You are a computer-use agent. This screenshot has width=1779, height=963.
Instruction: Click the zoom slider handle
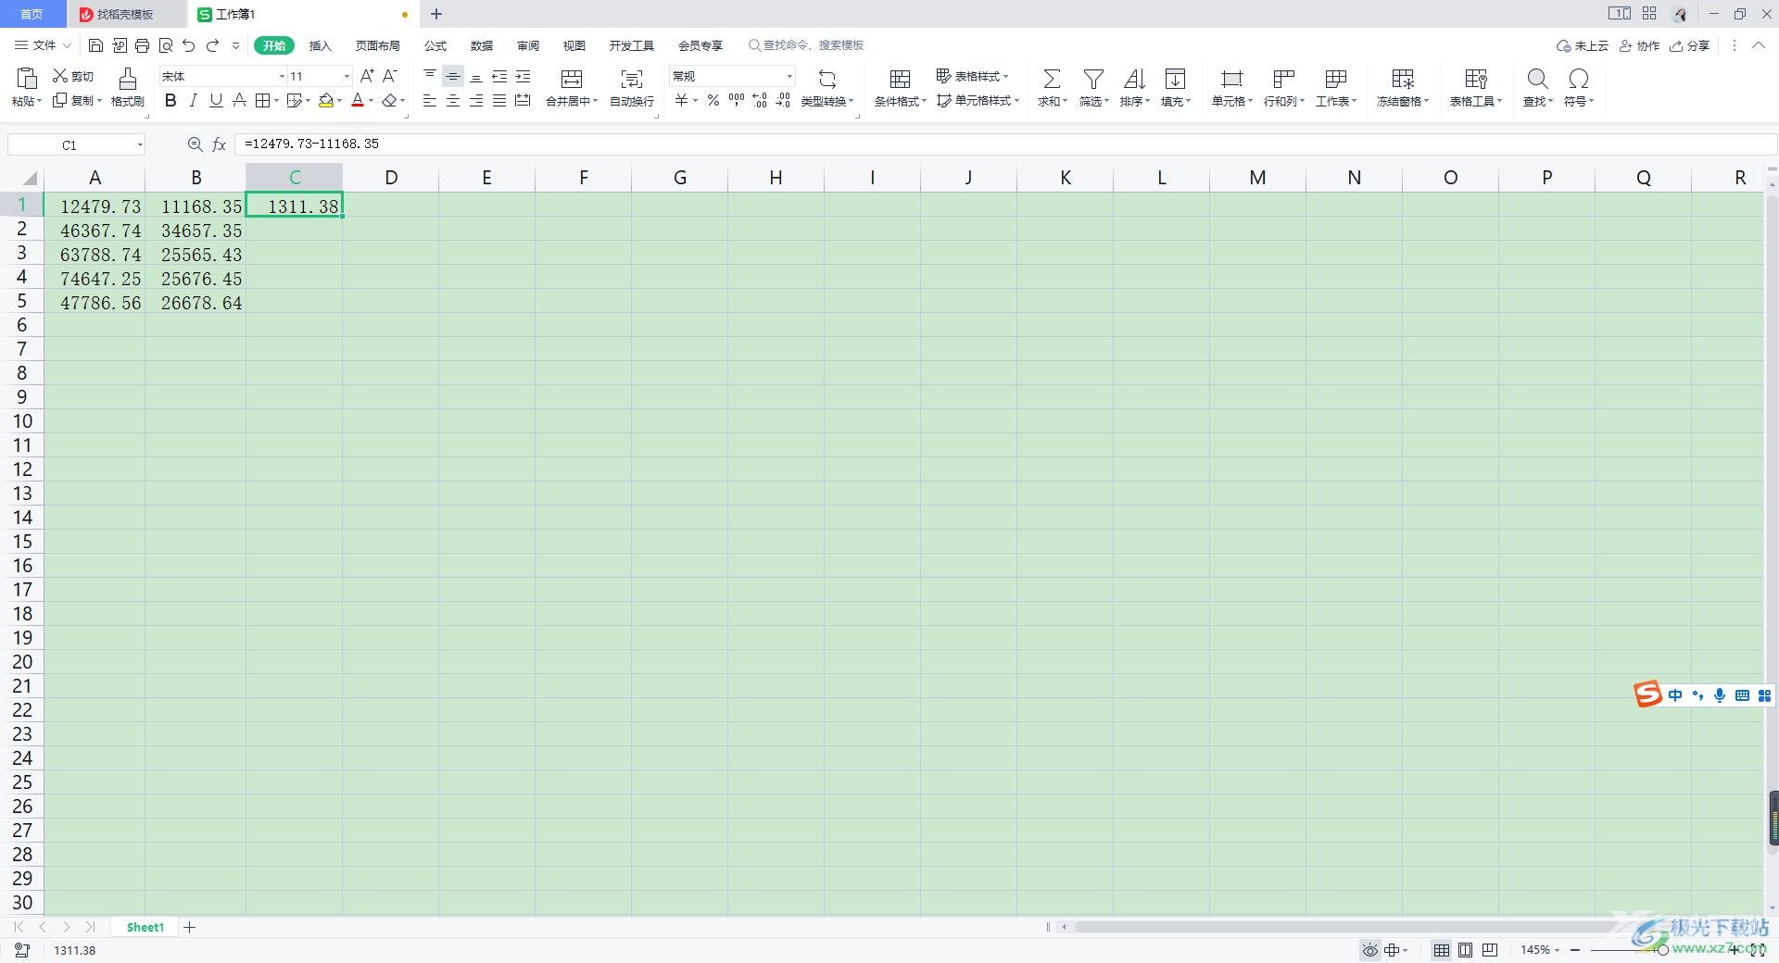pyautogui.click(x=1663, y=950)
